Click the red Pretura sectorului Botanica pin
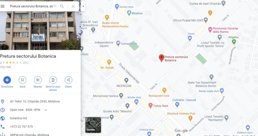Screen dimensions: 258x136 [161, 58]
